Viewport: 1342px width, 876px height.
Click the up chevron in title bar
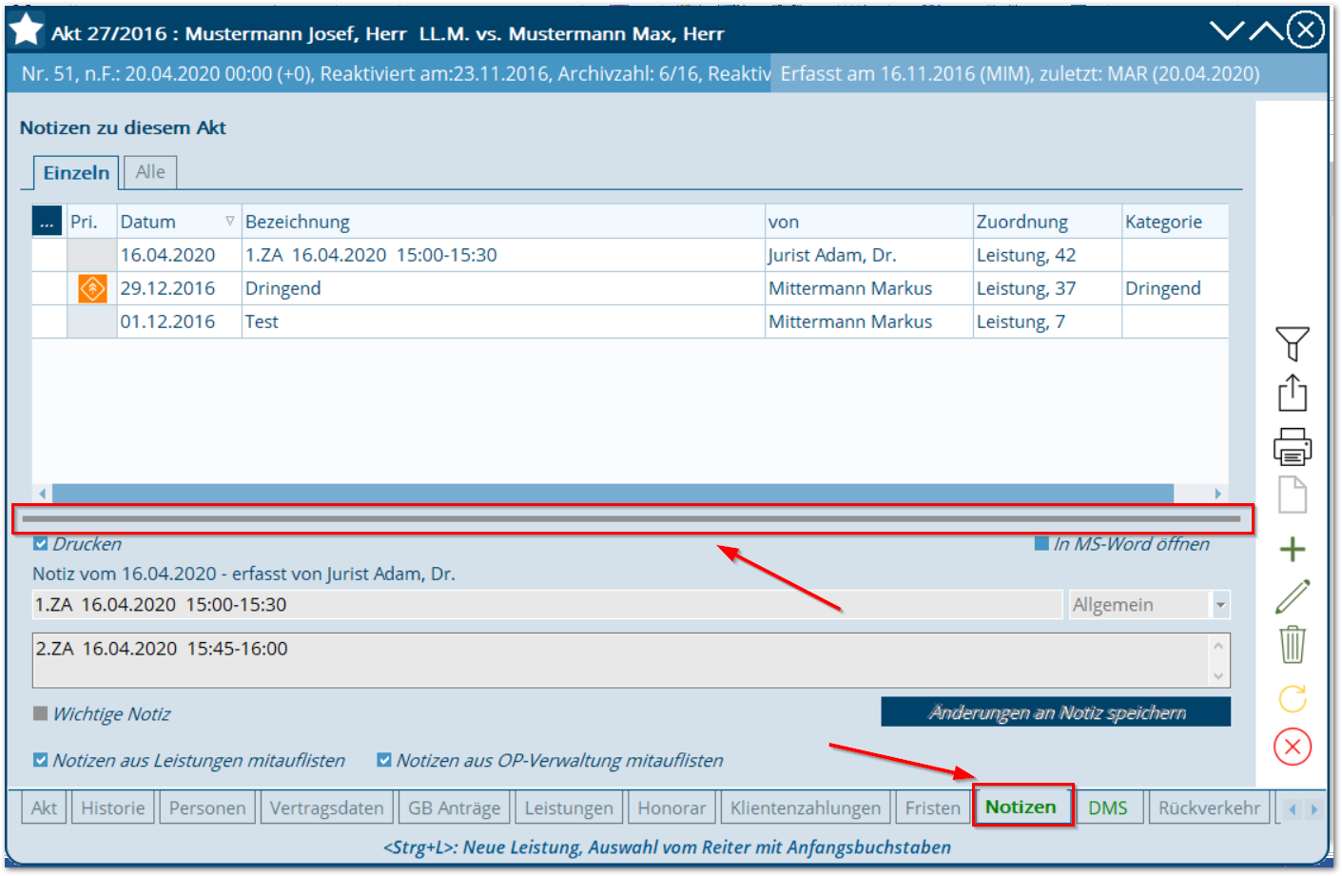click(x=1266, y=30)
